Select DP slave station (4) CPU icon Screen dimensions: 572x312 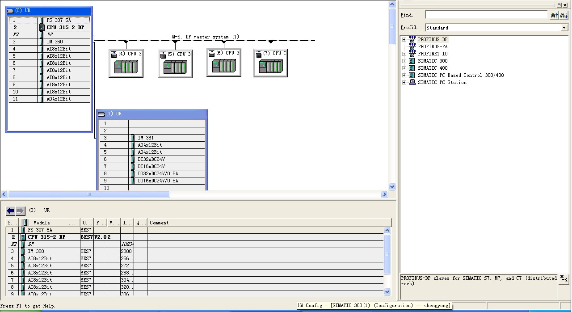pos(126,63)
